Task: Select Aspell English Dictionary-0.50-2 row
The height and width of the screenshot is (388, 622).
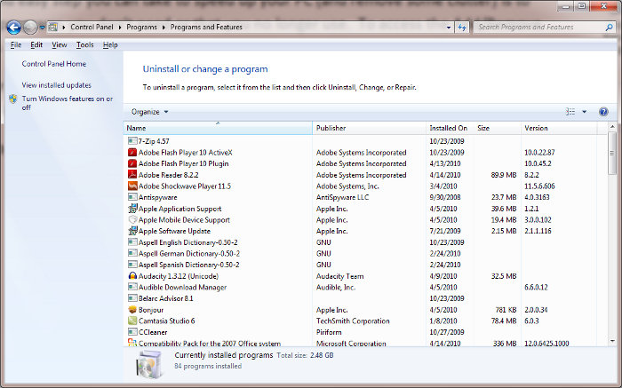Action: coord(360,242)
